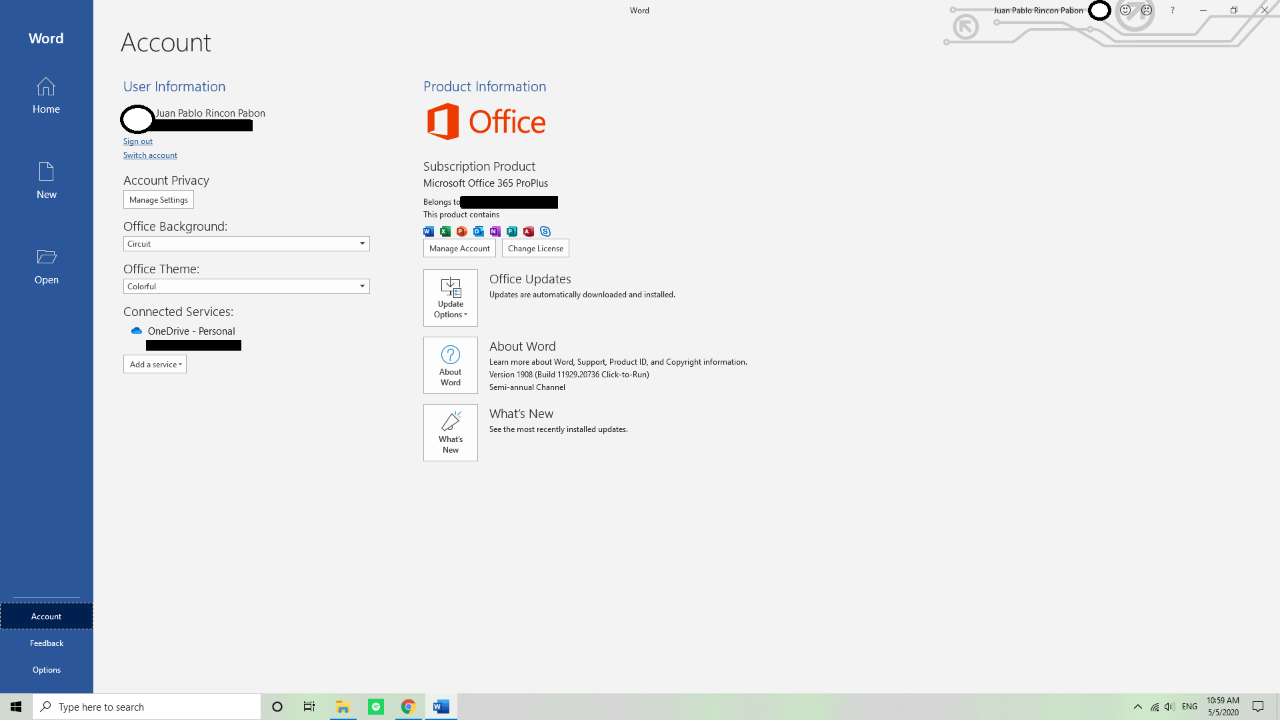The image size is (1280, 720).
Task: Select the Options menu item
Action: 47,670
